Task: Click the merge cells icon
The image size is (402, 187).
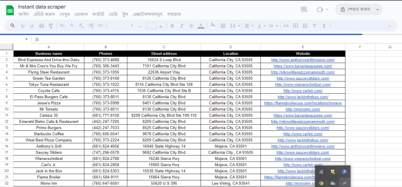Action: coord(233,26)
